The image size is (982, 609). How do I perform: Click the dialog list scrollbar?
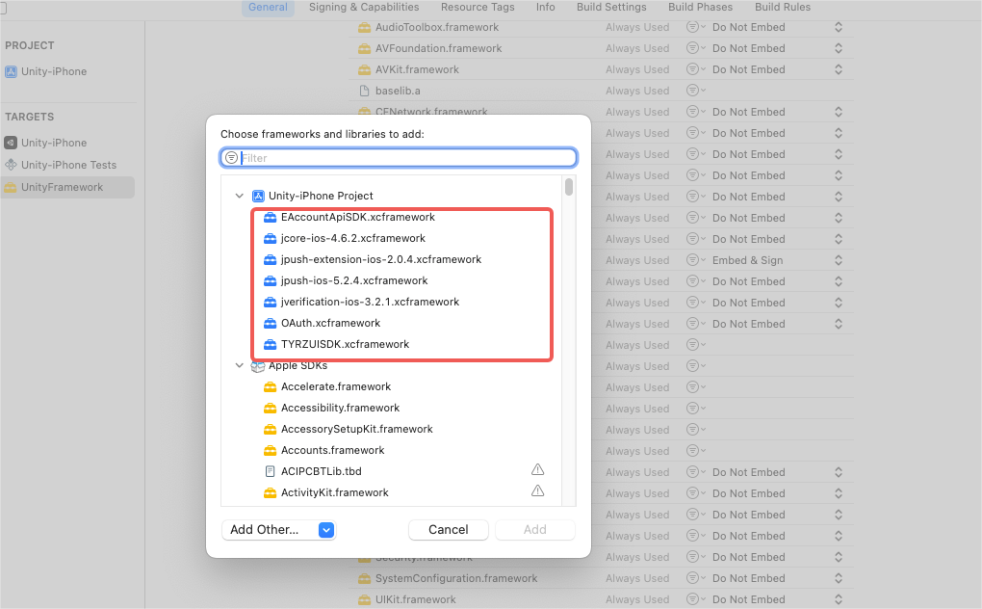569,187
